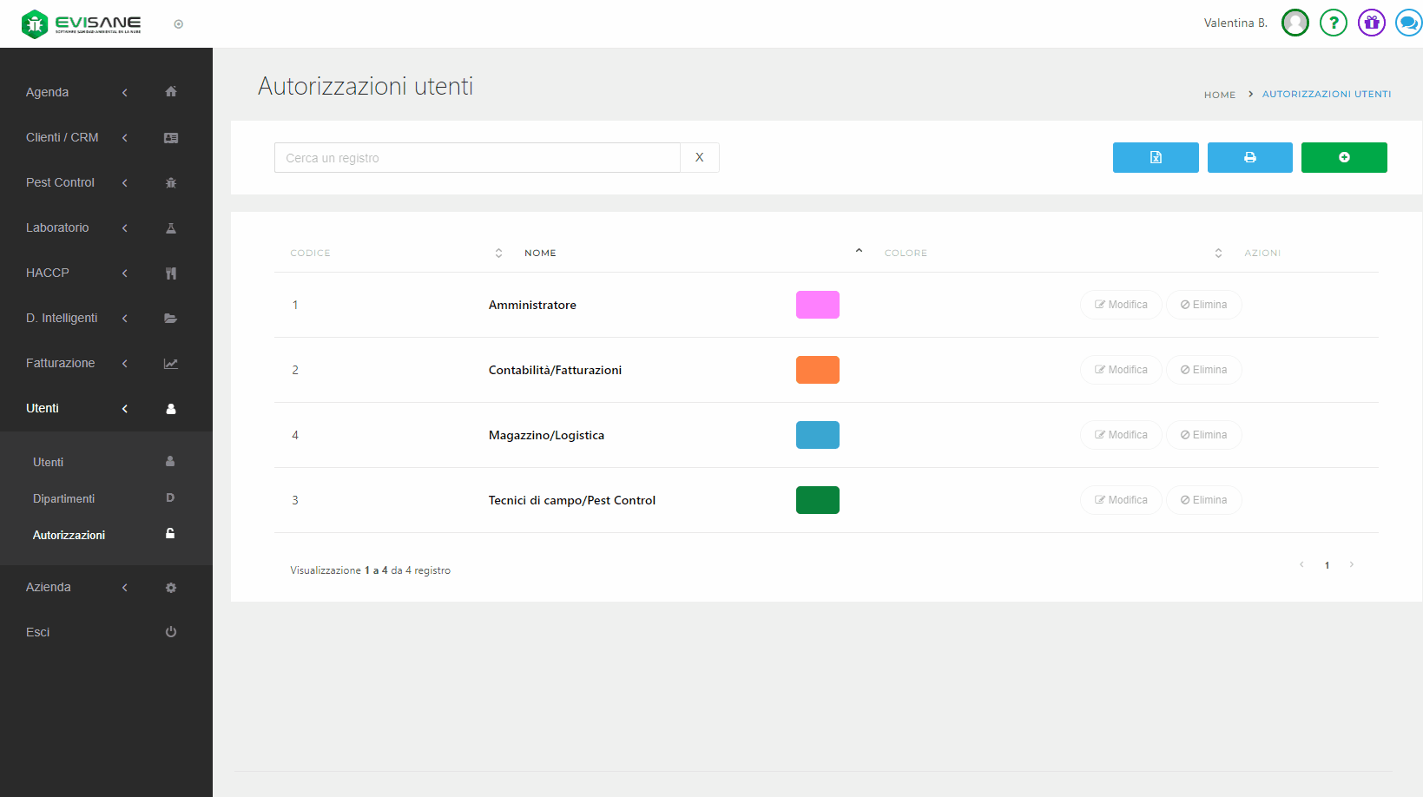1423x797 pixels.
Task: Toggle sidebar using circle icon near logo
Action: pyautogui.click(x=179, y=24)
